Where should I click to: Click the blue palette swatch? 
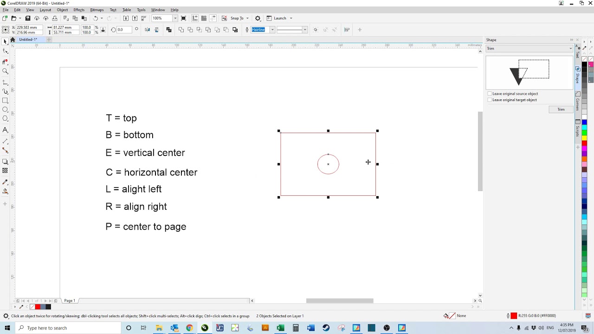(x=584, y=122)
